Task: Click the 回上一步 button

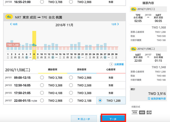Action: click(x=84, y=119)
